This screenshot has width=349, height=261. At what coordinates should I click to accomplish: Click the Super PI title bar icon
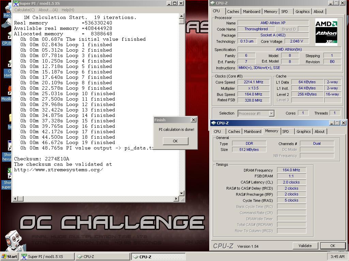tap(16, 3)
